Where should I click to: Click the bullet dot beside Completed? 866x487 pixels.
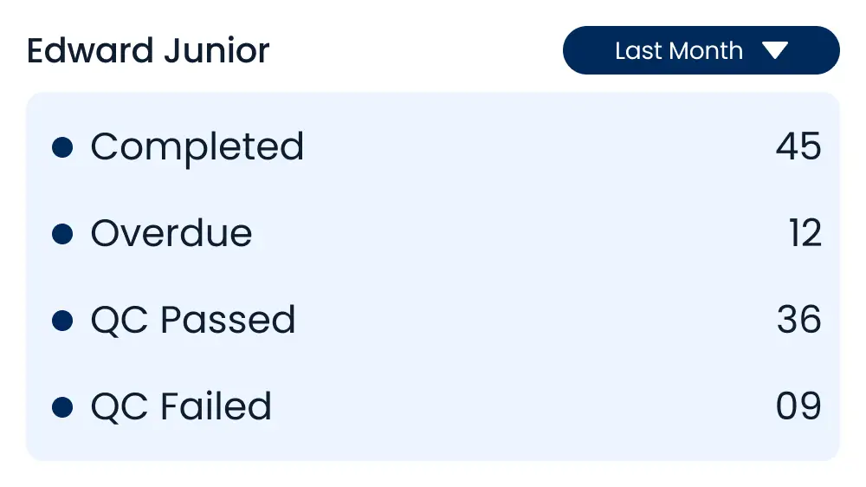click(62, 147)
